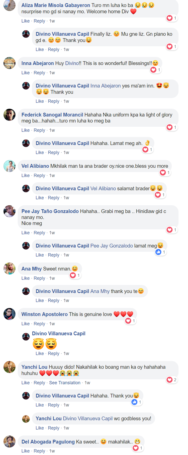The height and width of the screenshot is (455, 188).
Task: Click Yanchi Lou's name in her reply
Action: tap(49, 419)
